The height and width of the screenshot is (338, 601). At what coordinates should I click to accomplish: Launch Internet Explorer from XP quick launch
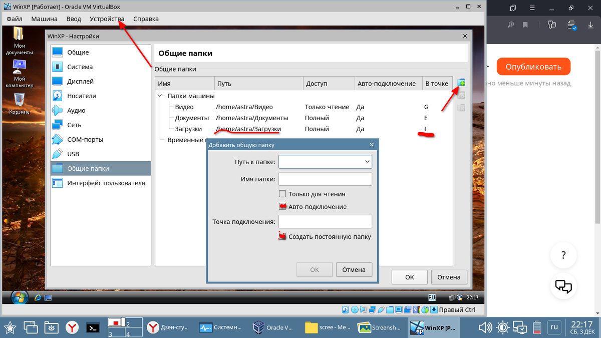coord(38,297)
